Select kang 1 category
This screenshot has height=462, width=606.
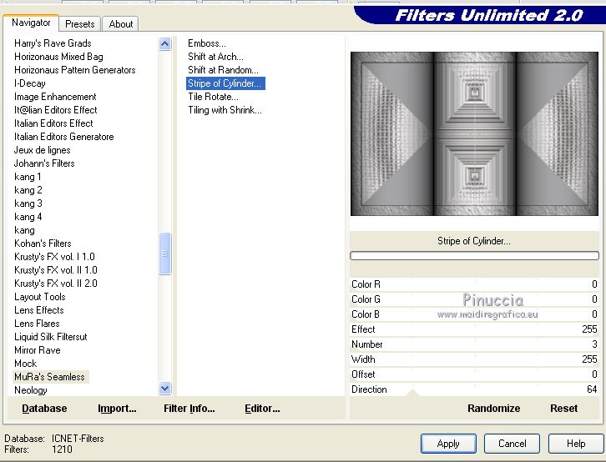click(x=28, y=177)
